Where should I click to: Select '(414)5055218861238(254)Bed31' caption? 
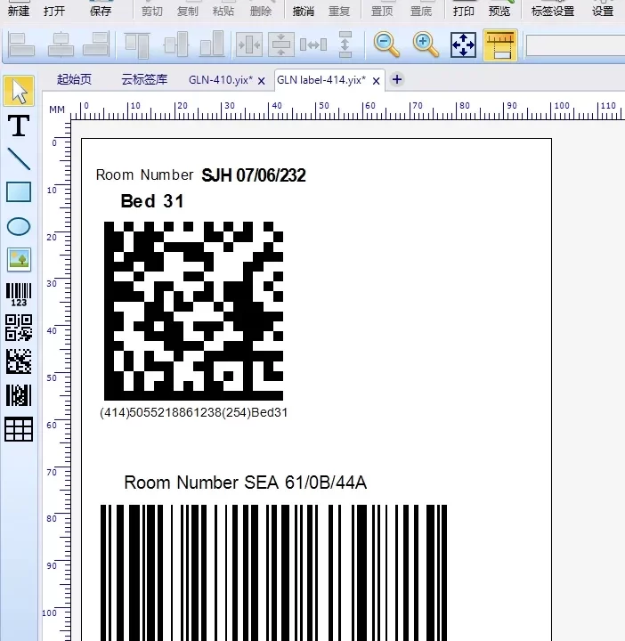pyautogui.click(x=194, y=412)
